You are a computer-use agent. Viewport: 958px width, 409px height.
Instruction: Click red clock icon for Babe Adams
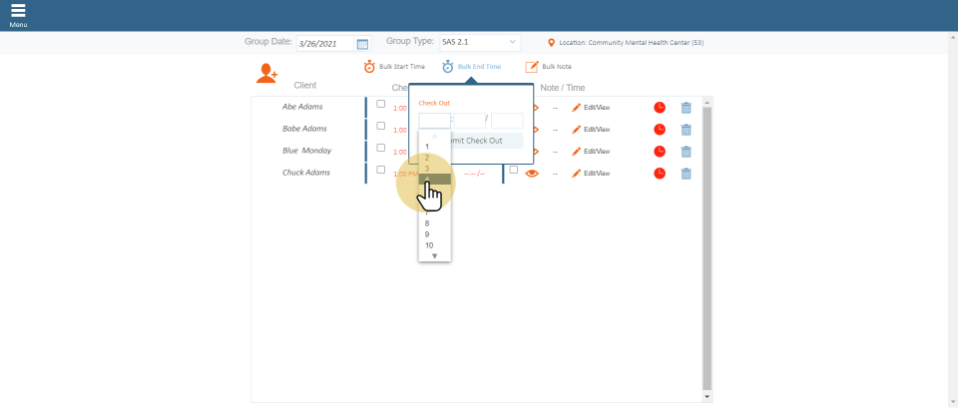[x=660, y=129]
